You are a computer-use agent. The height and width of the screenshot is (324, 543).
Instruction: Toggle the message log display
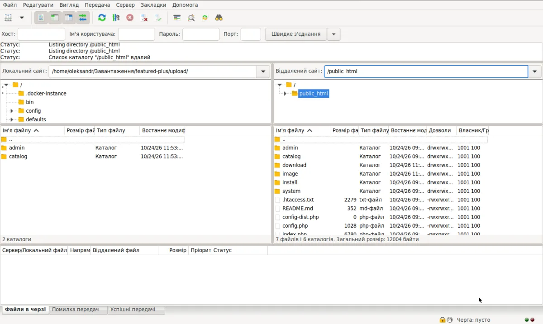click(41, 18)
